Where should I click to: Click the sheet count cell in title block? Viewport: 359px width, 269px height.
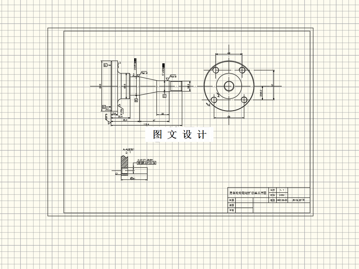pos(299,200)
